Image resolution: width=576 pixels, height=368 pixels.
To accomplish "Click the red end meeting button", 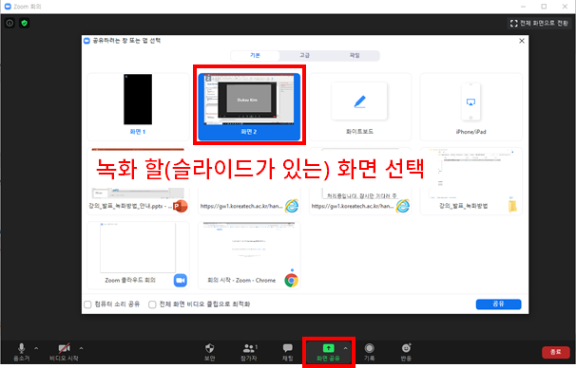I will point(555,352).
